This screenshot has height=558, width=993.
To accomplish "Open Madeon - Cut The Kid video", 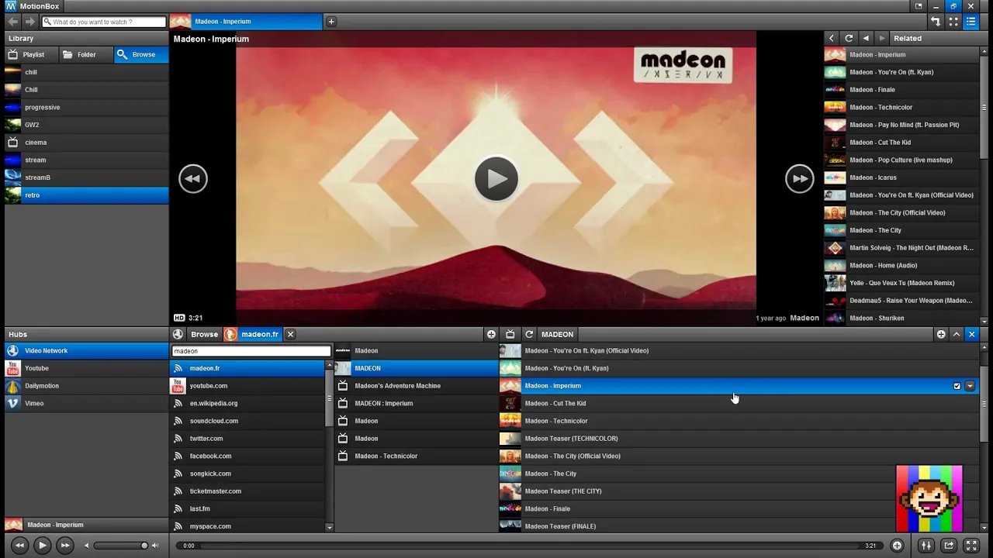I will tap(739, 404).
